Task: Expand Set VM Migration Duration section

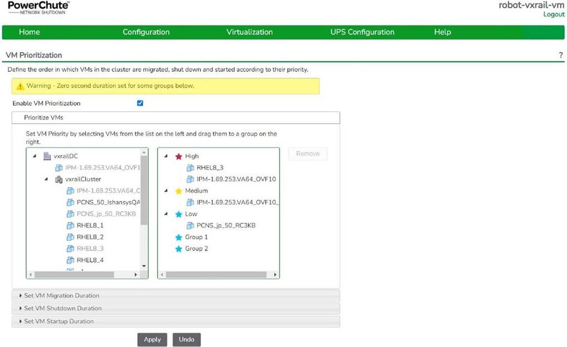Action: (x=61, y=295)
